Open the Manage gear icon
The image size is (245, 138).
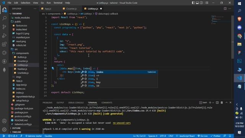tap(4, 130)
